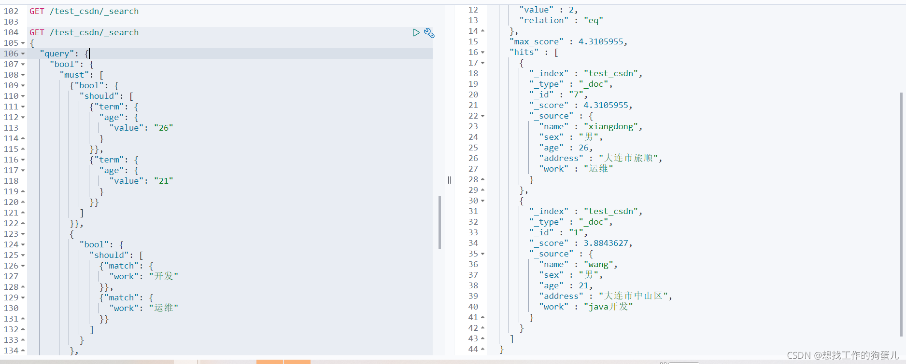
Task: Fold the first "term" block at line 111
Action: pyautogui.click(x=23, y=107)
